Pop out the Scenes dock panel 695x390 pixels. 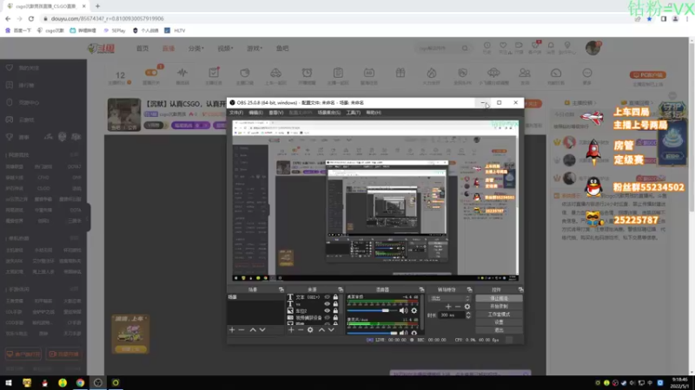[281, 289]
